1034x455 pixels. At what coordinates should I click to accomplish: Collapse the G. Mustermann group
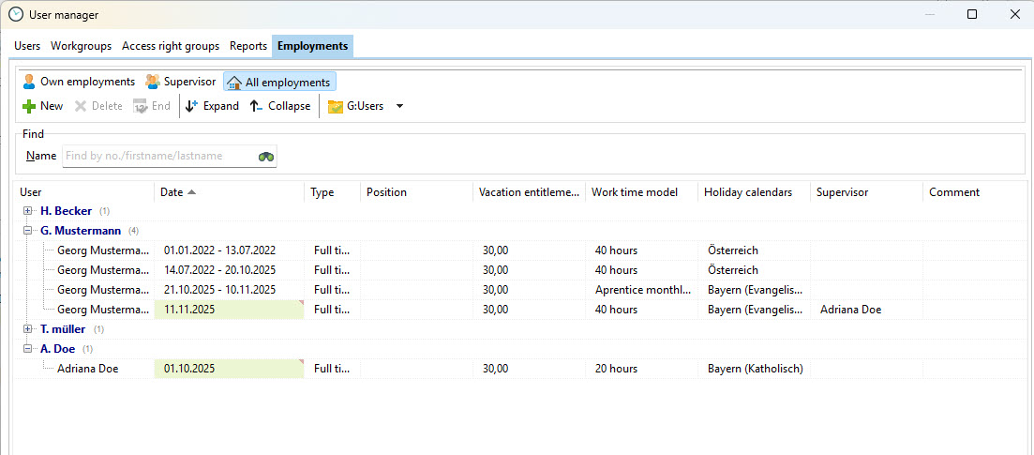28,231
